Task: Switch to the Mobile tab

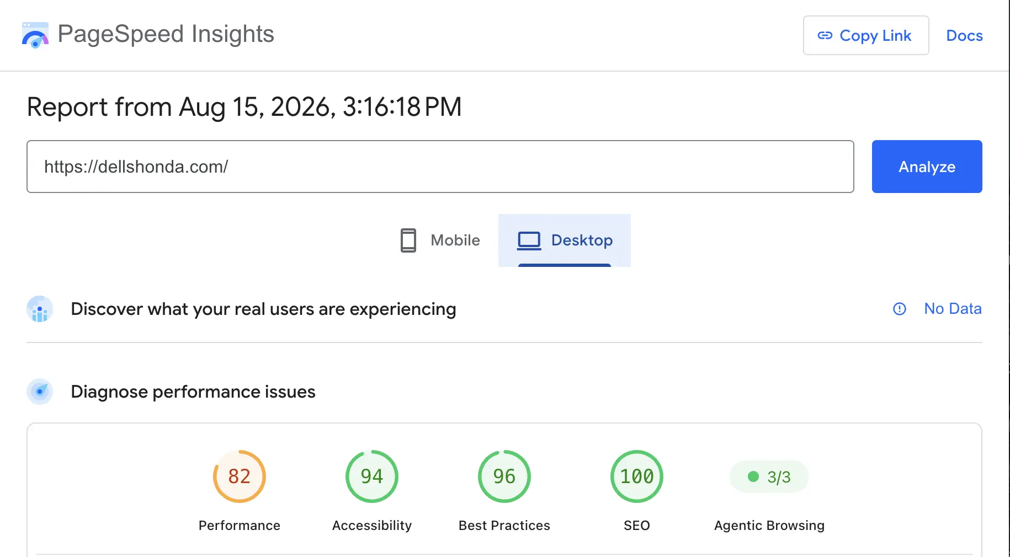Action: [x=440, y=240]
